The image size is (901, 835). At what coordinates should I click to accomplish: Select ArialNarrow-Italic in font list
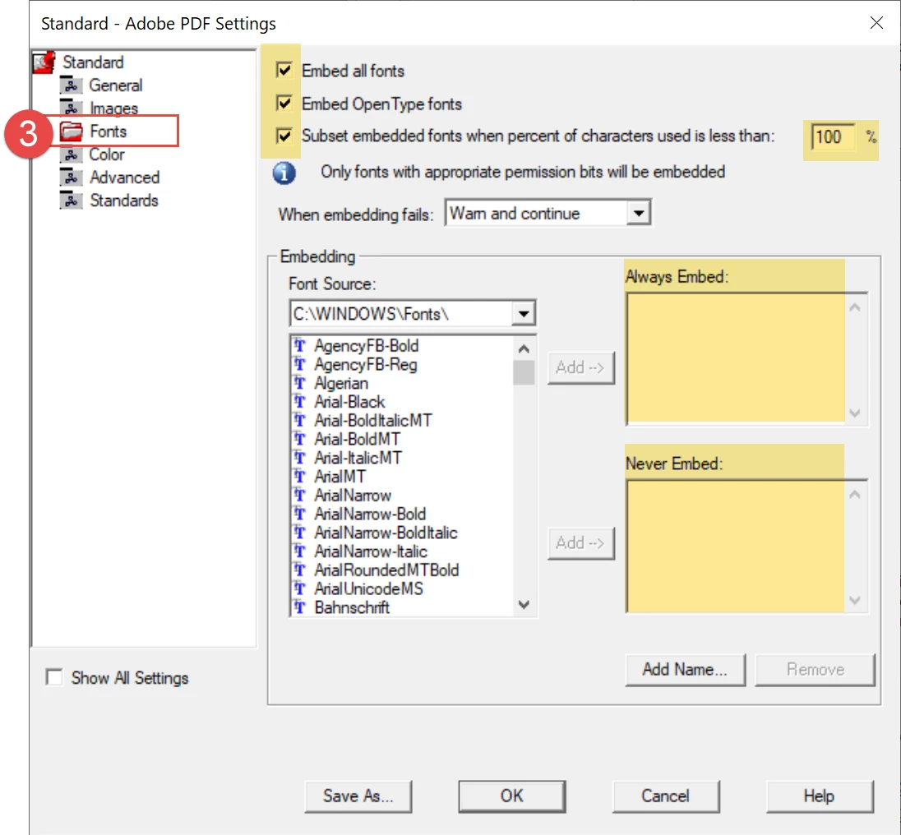371,551
